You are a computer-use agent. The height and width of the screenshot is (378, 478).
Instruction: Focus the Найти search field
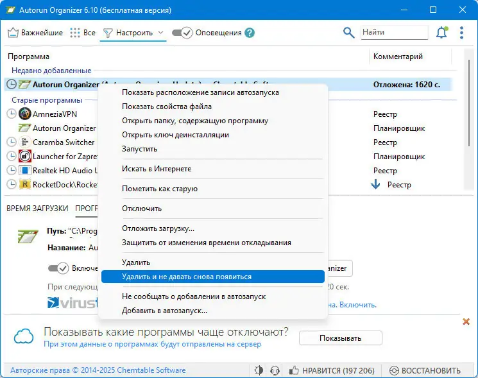pos(395,32)
